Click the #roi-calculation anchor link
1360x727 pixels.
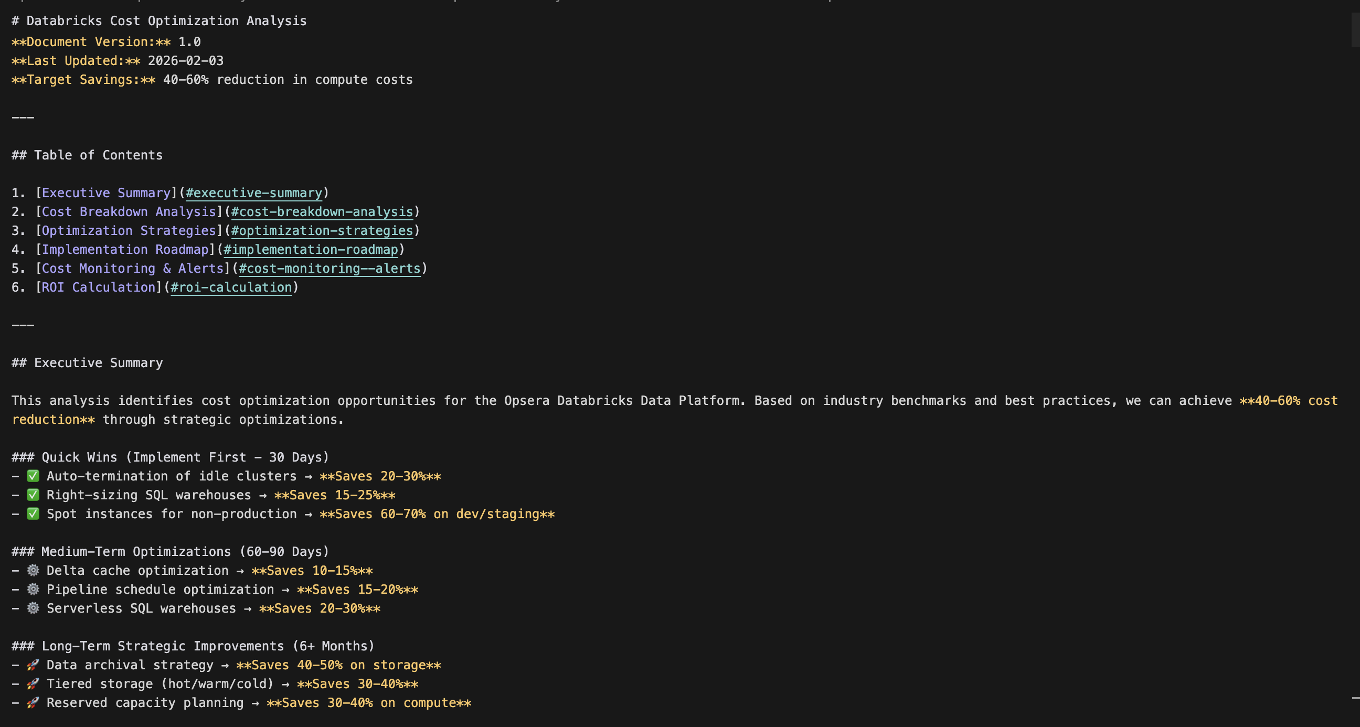pos(231,287)
